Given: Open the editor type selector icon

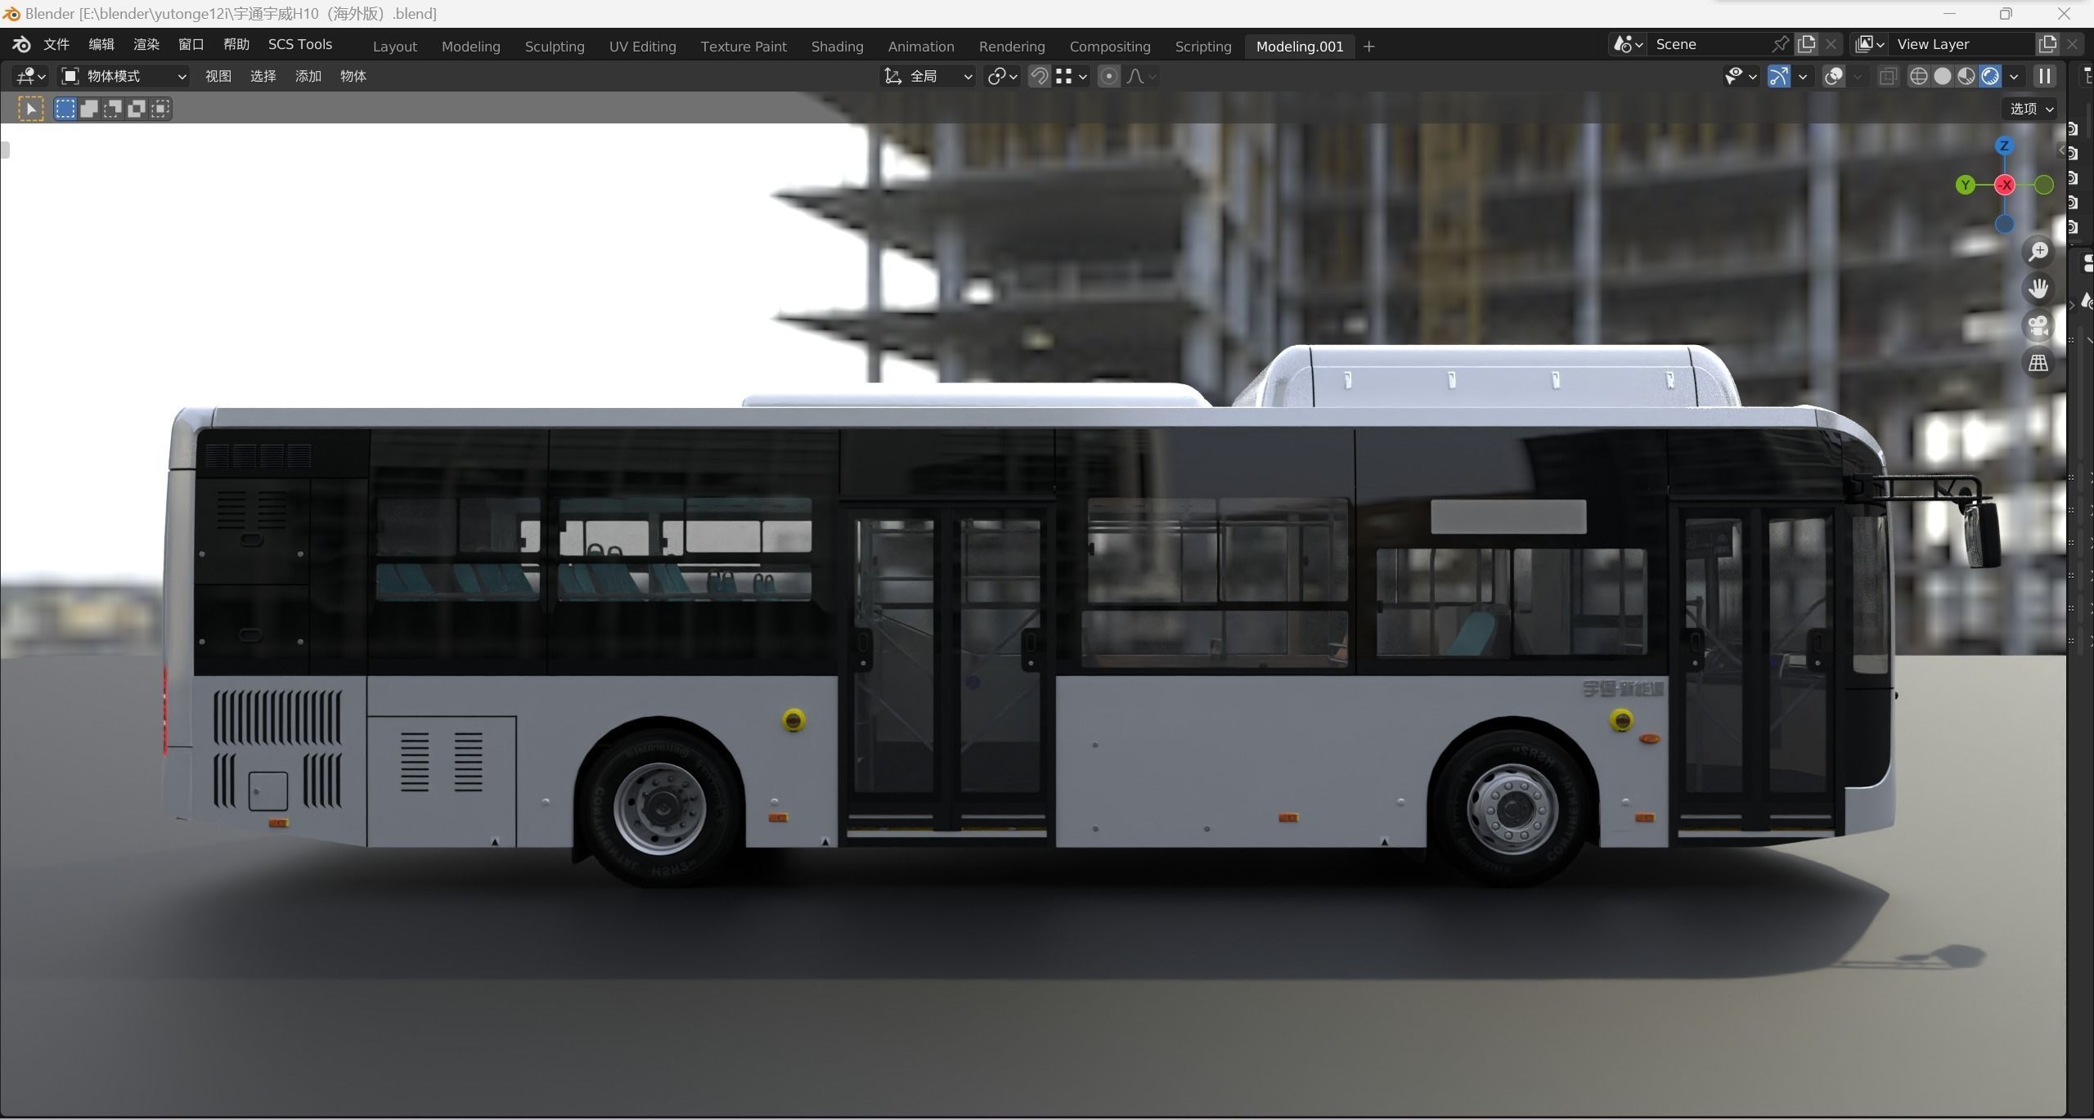Looking at the screenshot, I should [31, 76].
